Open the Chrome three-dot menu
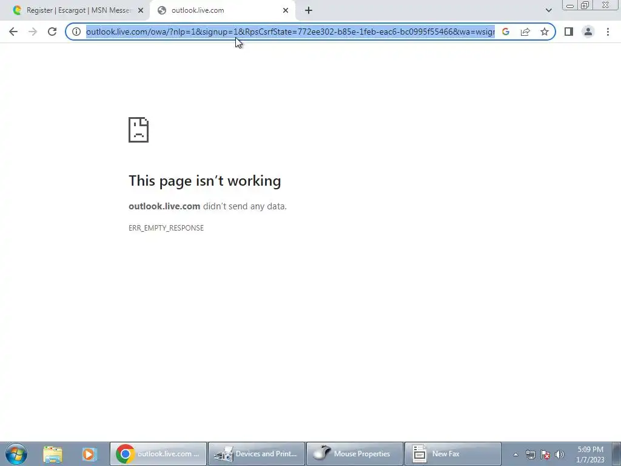 [608, 32]
